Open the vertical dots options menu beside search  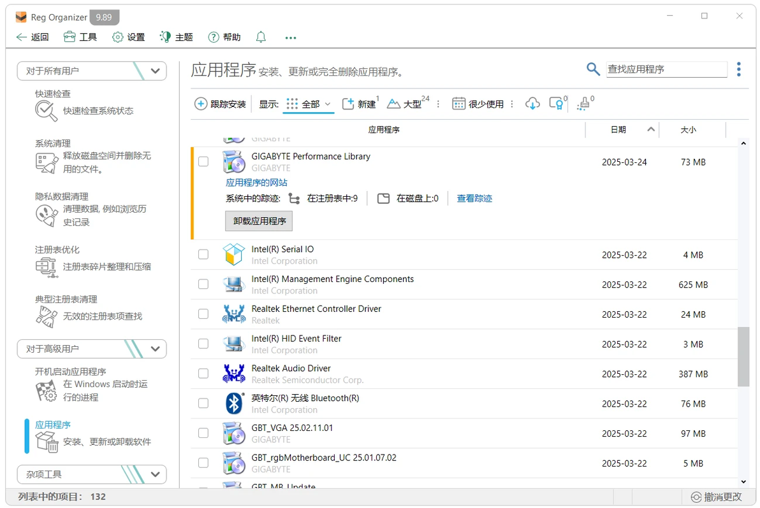click(739, 69)
